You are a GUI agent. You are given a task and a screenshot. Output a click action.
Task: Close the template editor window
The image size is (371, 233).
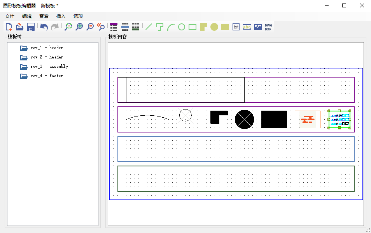[362, 5]
